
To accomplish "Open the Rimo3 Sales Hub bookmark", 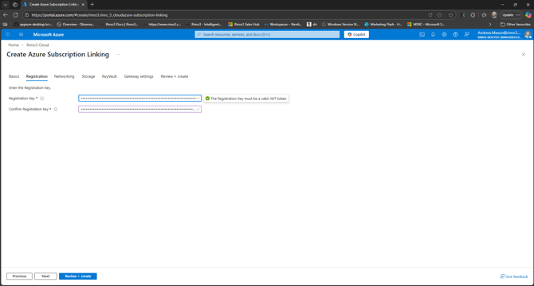I will pos(244,25).
